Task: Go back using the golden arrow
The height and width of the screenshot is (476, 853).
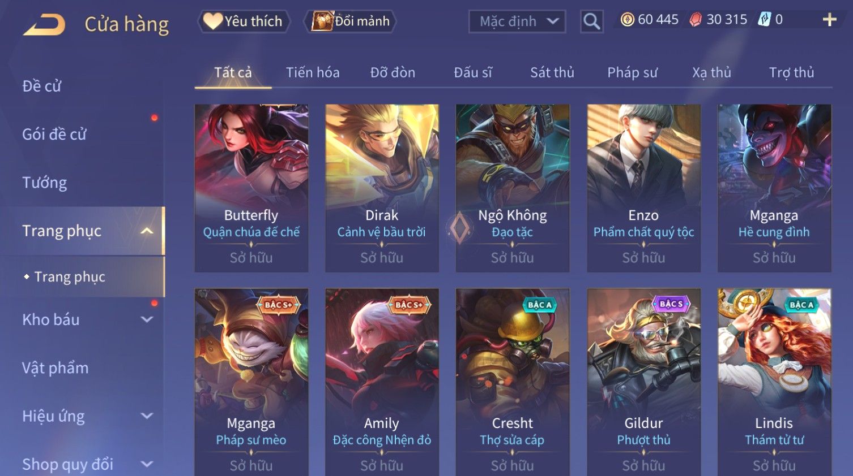Action: [44, 25]
